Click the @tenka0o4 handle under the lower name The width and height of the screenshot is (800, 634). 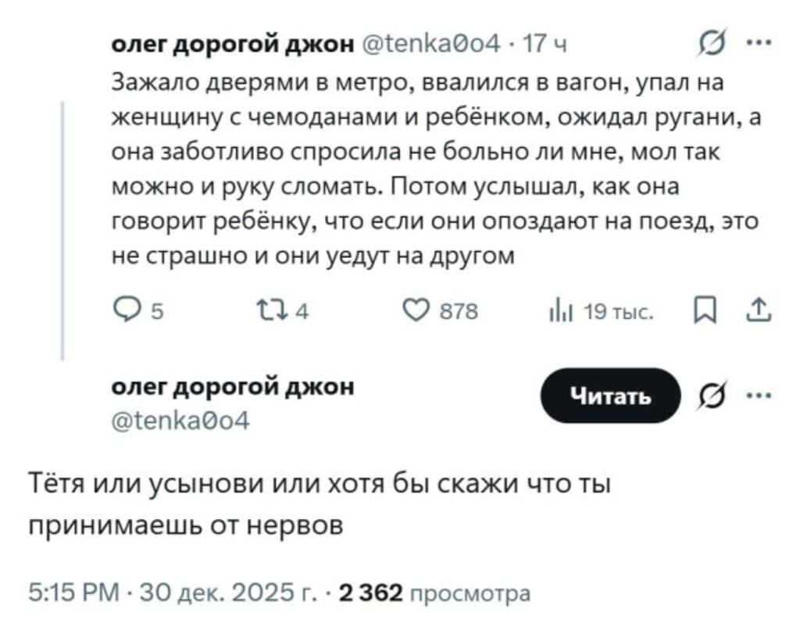tap(181, 421)
